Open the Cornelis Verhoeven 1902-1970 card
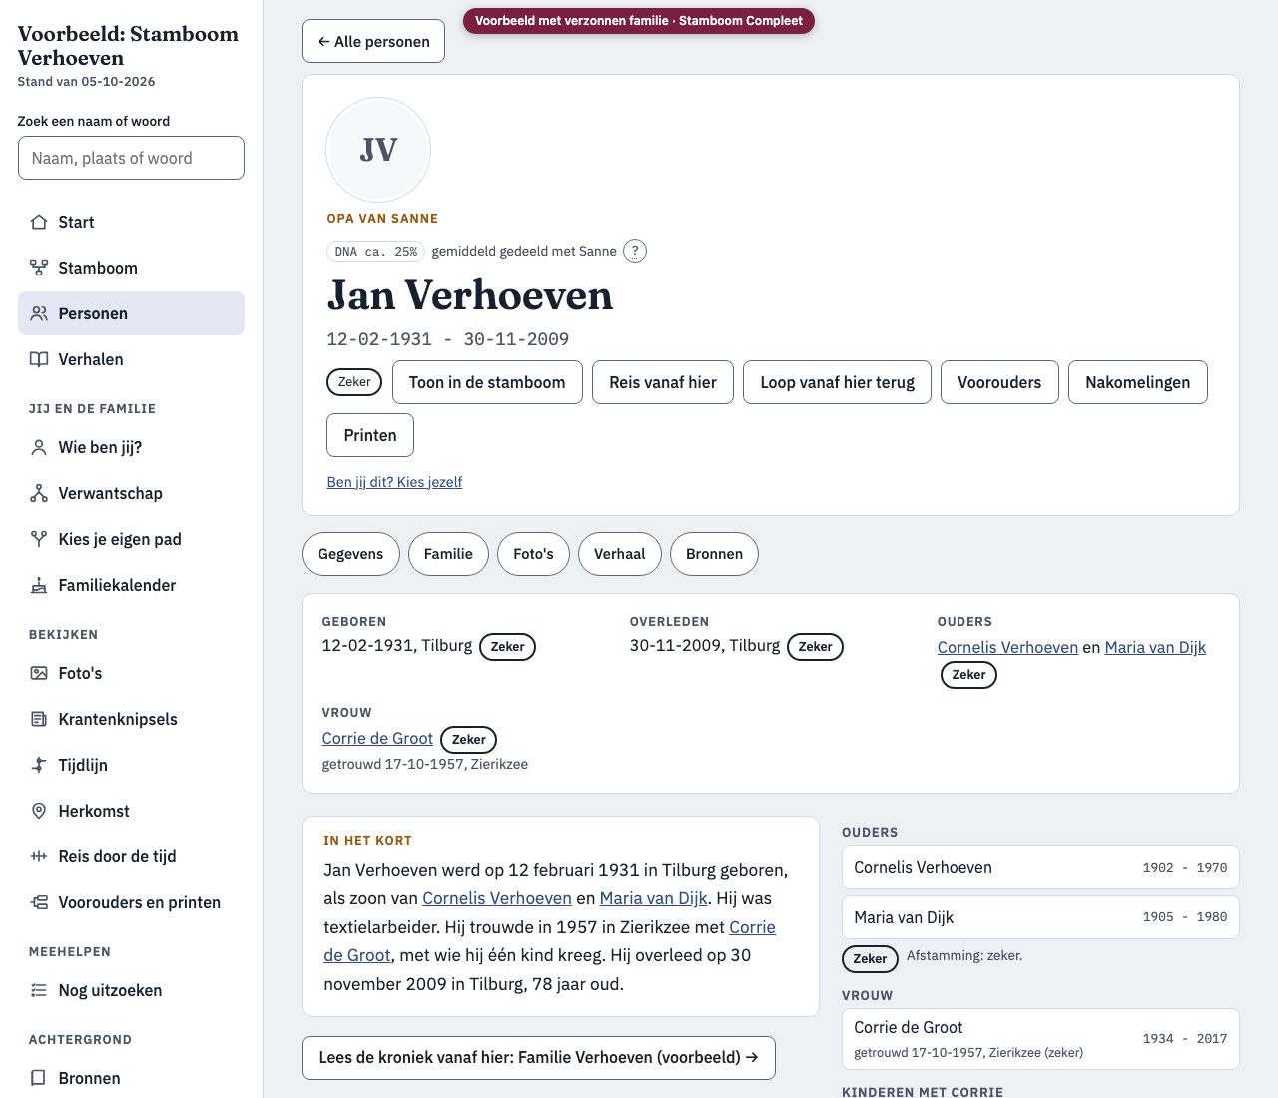This screenshot has height=1098, width=1278. [1040, 867]
